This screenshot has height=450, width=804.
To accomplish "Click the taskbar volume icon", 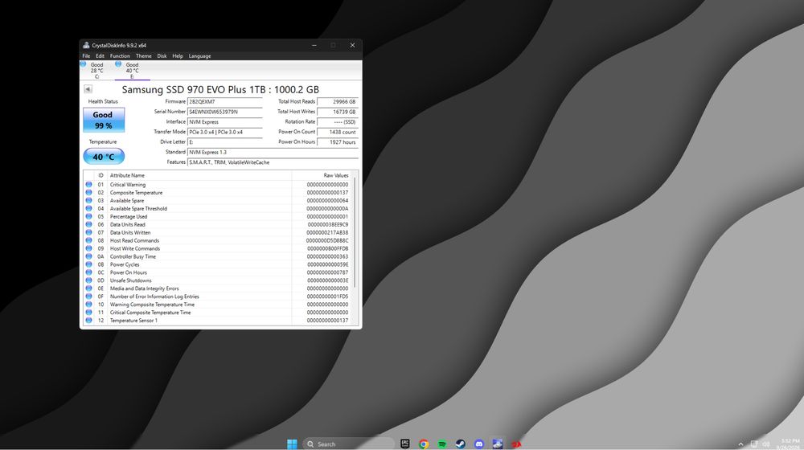I will (x=766, y=444).
